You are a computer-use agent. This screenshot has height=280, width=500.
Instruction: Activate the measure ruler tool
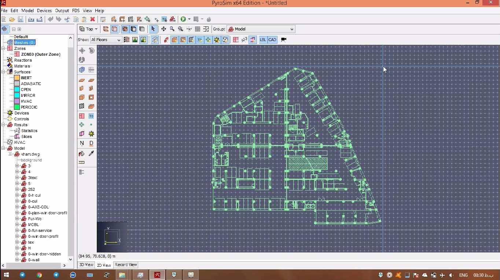[82, 162]
